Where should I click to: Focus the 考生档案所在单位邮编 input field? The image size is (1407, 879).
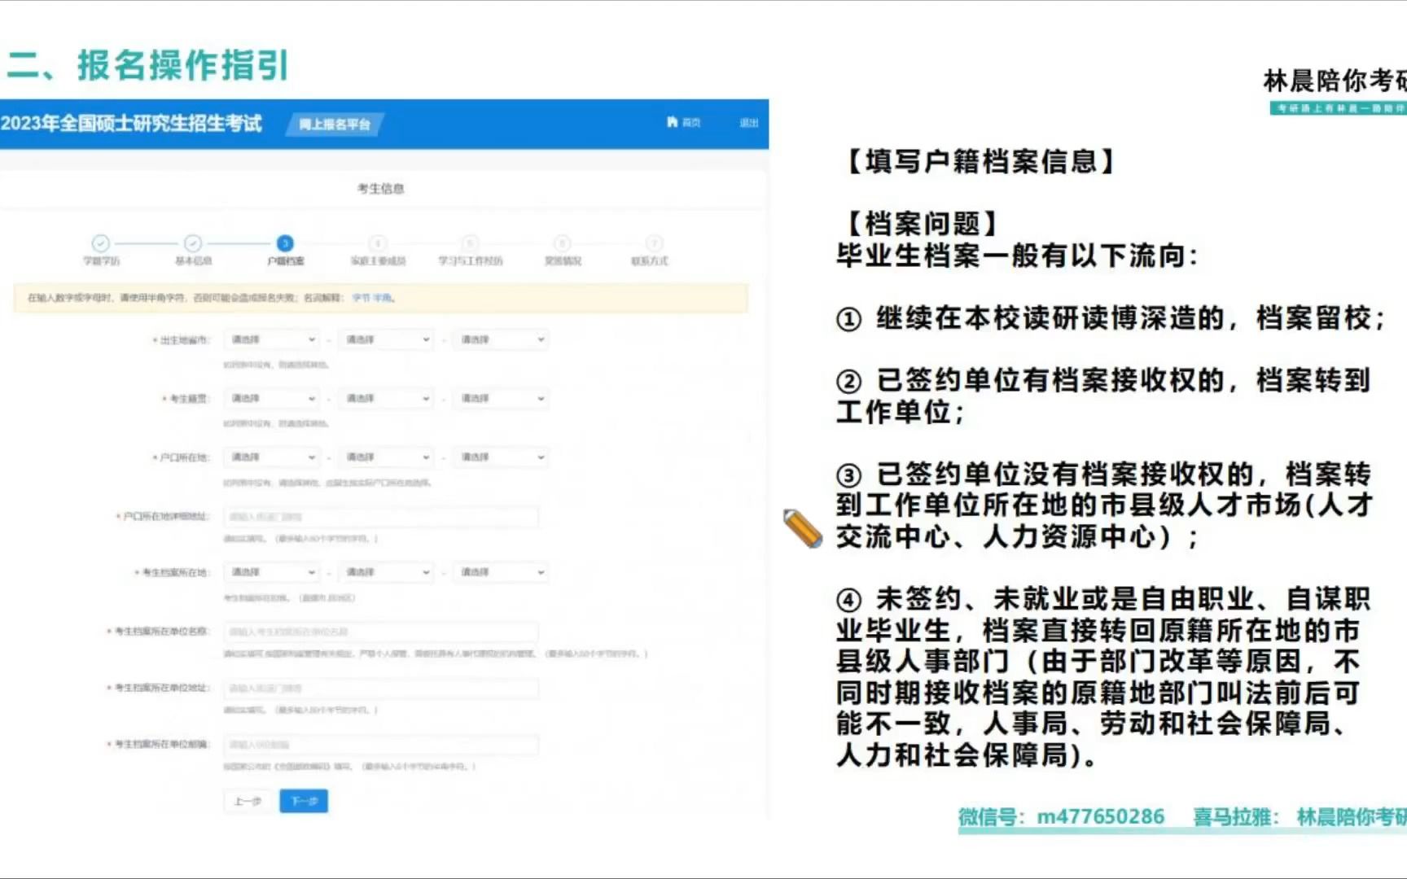(x=381, y=745)
